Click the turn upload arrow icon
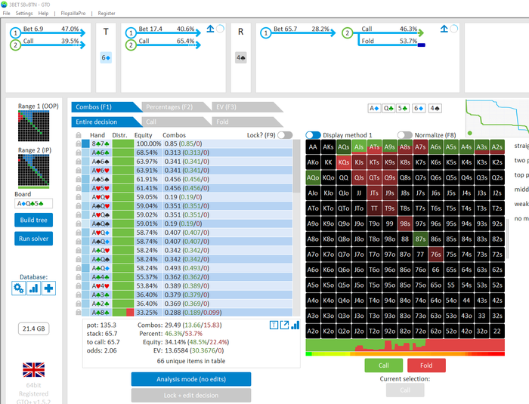Screen dimensions: 529x404 (x=210, y=29)
